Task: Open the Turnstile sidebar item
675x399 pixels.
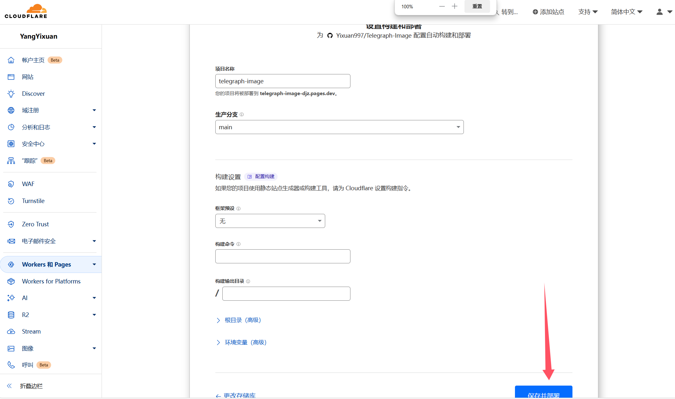Action: (x=33, y=201)
